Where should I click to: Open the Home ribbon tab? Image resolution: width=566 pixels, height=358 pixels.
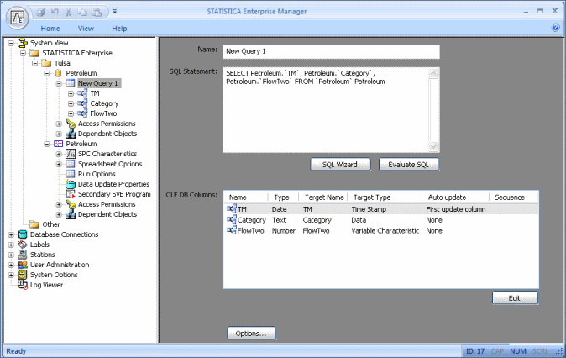point(50,29)
